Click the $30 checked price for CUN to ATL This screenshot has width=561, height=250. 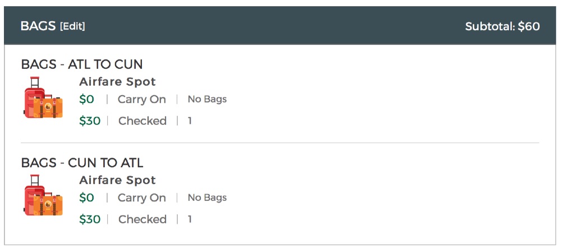pyautogui.click(x=90, y=219)
